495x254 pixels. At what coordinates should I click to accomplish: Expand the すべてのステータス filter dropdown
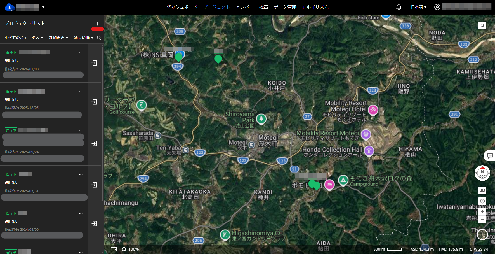coord(24,38)
